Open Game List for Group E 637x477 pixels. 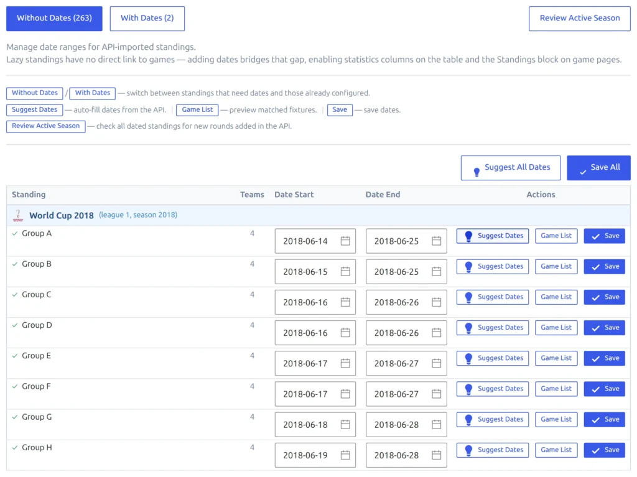point(556,358)
